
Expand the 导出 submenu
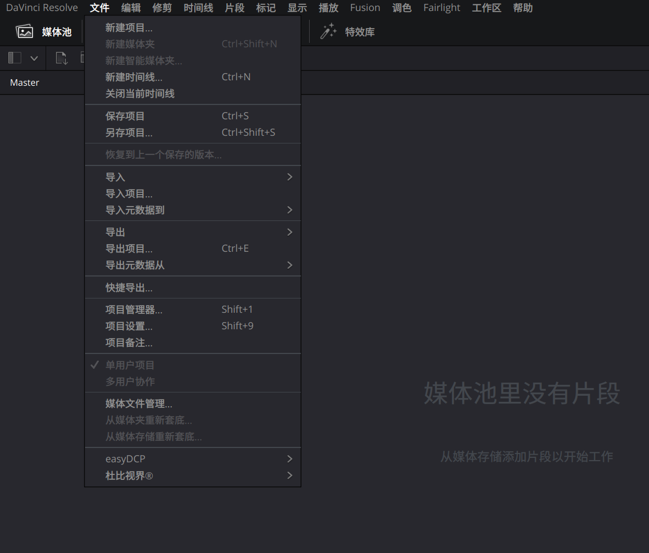(193, 232)
